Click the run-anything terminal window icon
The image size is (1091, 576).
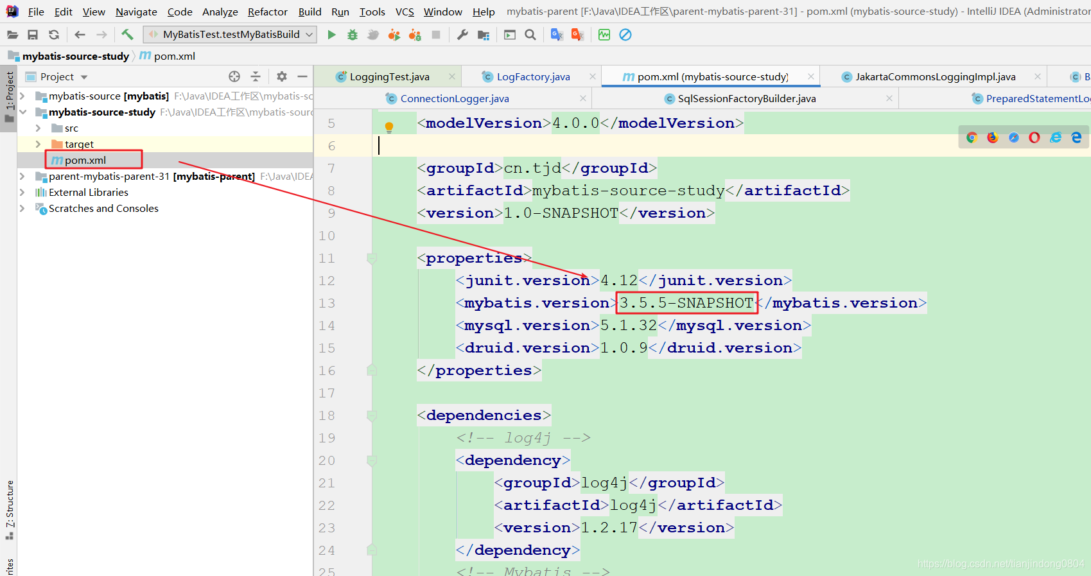[510, 35]
